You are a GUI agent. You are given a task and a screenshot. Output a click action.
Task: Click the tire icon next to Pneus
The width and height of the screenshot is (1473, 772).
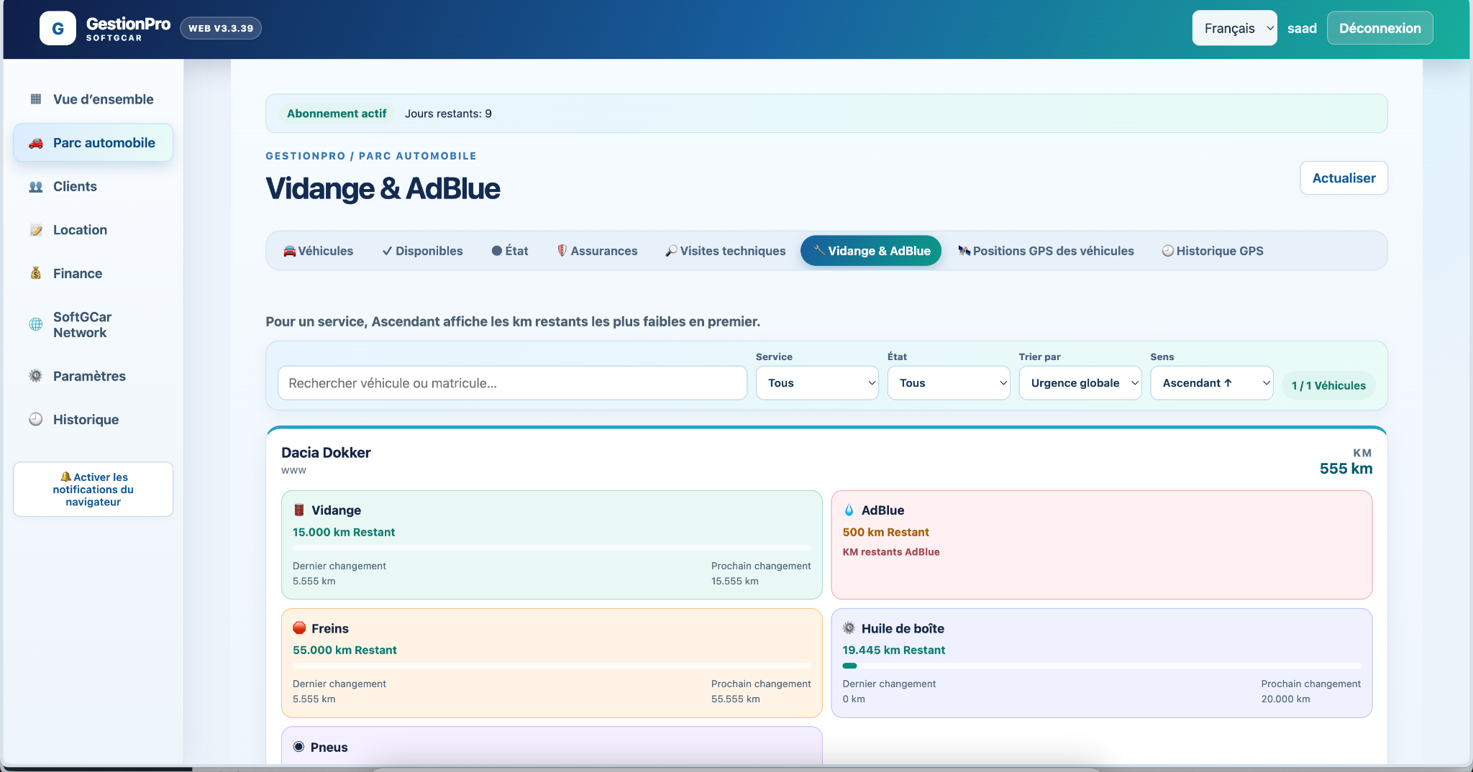(299, 747)
